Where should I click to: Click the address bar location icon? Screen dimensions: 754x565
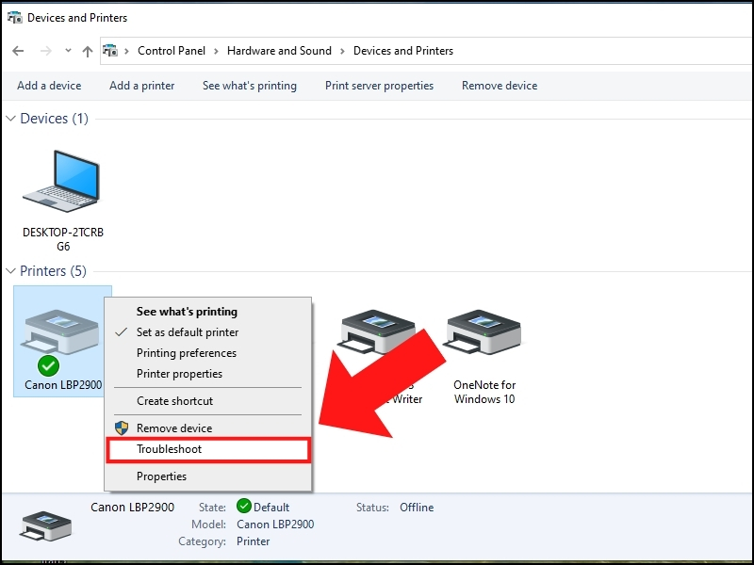pos(110,51)
